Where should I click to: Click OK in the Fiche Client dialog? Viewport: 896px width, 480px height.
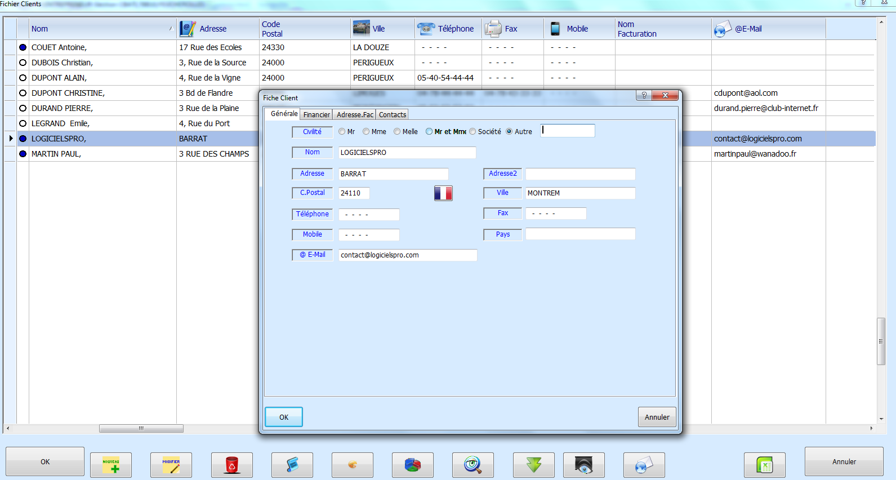click(284, 417)
